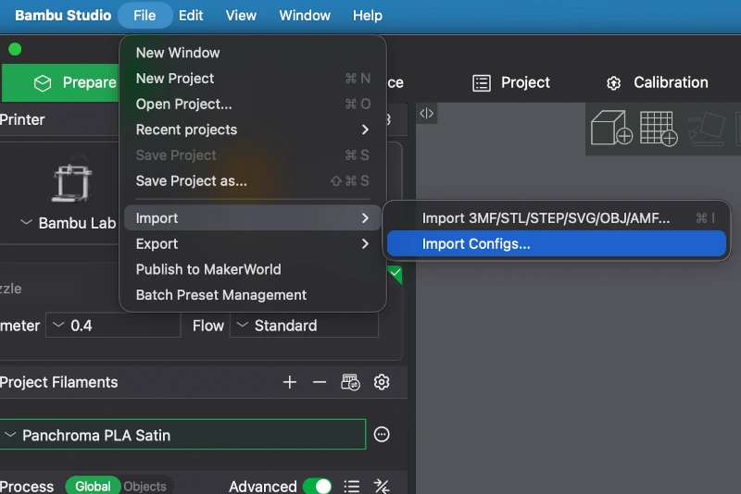Open the File menu
The image size is (741, 494).
tap(144, 16)
